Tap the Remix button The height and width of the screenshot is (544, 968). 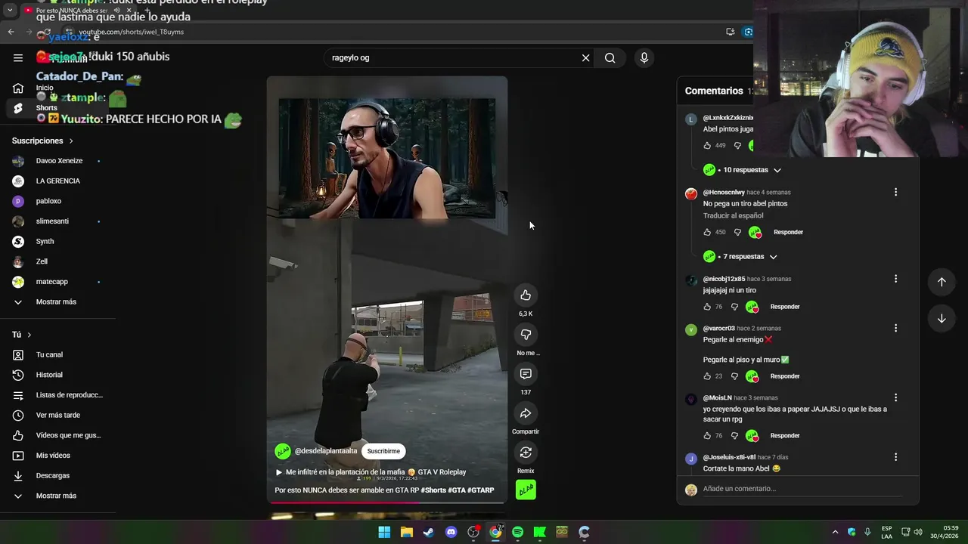tap(526, 453)
